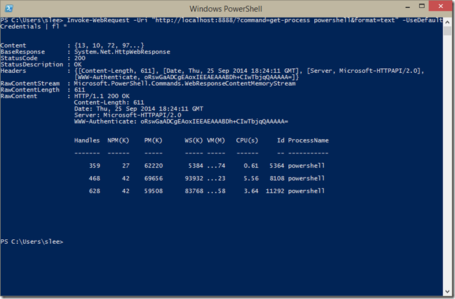Image resolution: width=455 pixels, height=299 pixels.
Task: Click the process row with Id 11292
Action: pyautogui.click(x=201, y=191)
